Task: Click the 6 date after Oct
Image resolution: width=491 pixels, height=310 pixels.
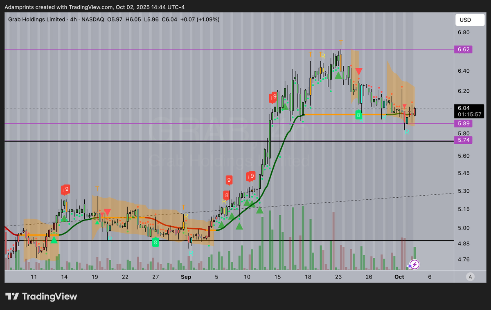Action: pos(430,277)
